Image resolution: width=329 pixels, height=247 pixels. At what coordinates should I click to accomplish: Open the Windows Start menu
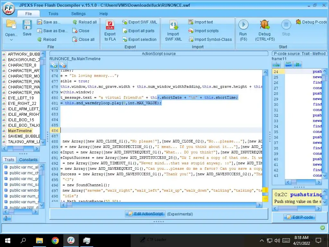(8, 241)
